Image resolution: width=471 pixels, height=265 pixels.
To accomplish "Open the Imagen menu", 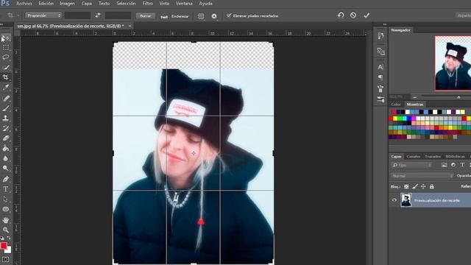I will (67, 4).
